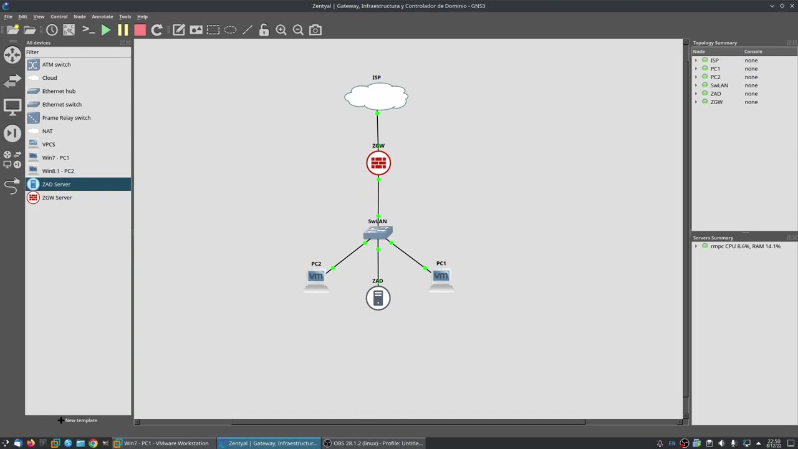The width and height of the screenshot is (798, 449).
Task: Click the Zoom in magnifier icon
Action: (281, 30)
